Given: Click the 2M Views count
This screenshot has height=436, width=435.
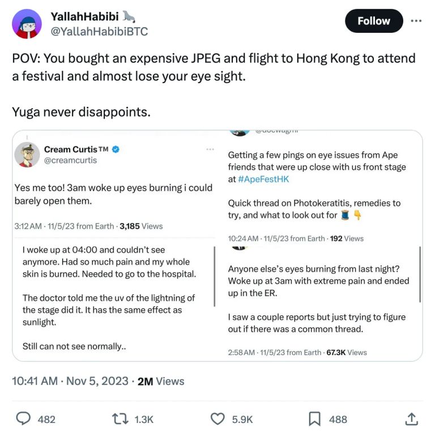Looking at the screenshot, I should pos(161,381).
